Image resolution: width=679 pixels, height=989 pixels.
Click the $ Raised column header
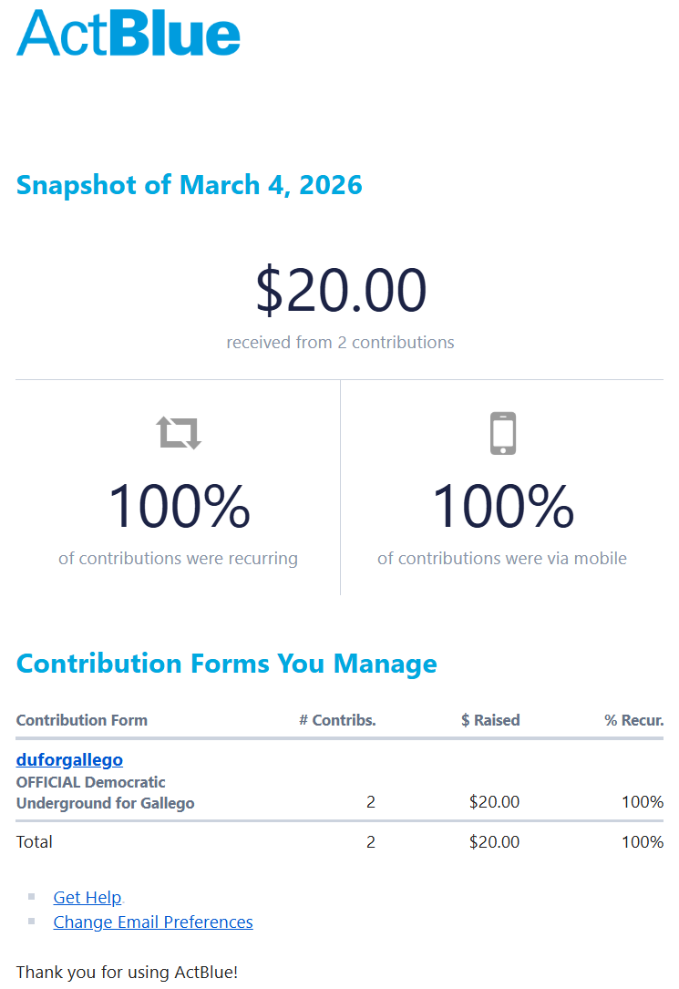pos(490,720)
